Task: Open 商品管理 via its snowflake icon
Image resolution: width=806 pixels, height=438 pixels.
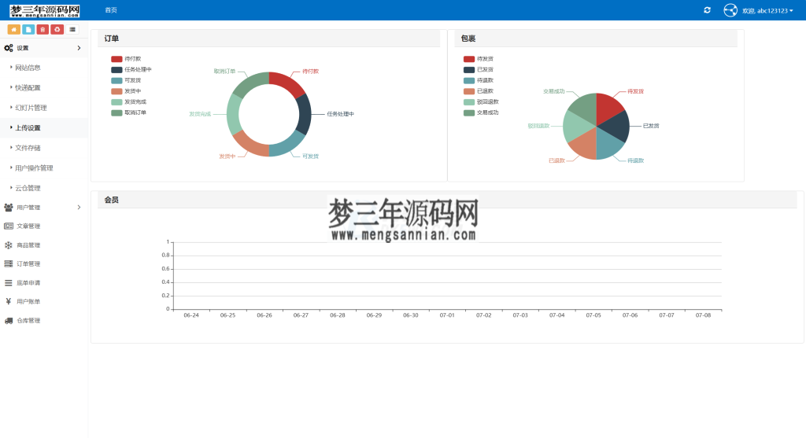Action: (x=9, y=245)
